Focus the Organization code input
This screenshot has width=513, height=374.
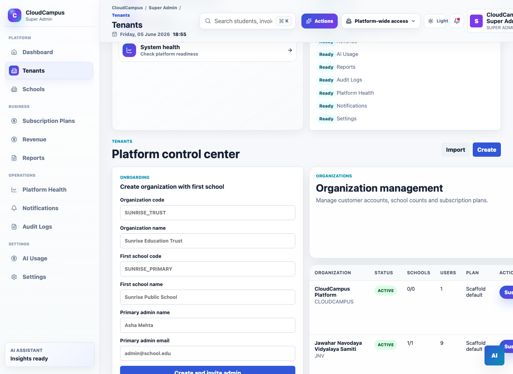pyautogui.click(x=208, y=213)
